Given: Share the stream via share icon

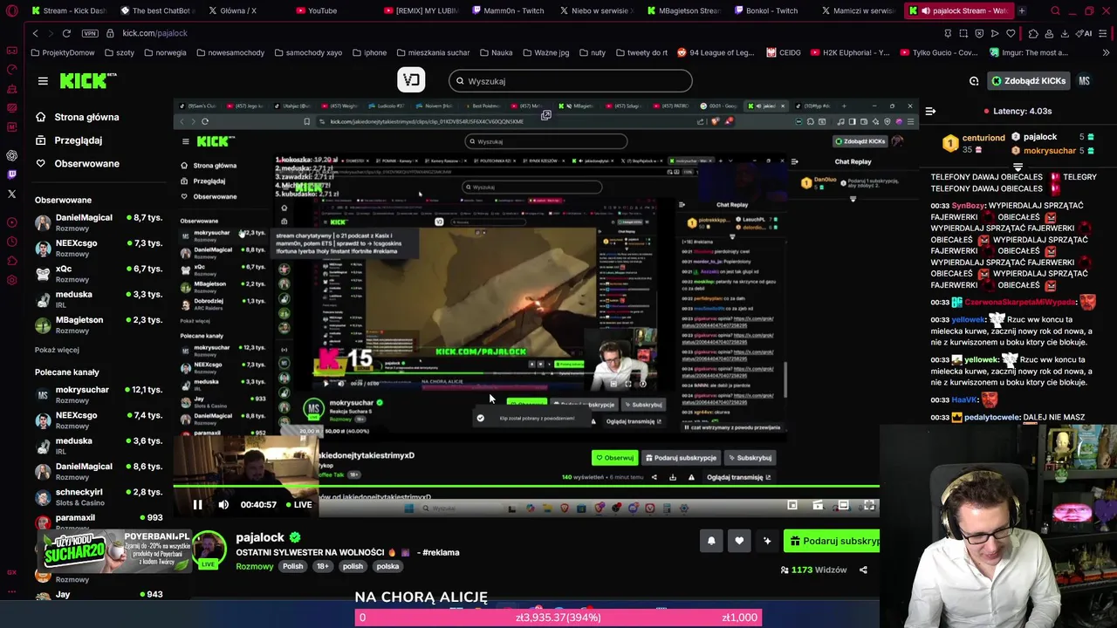Looking at the screenshot, I should 863,570.
